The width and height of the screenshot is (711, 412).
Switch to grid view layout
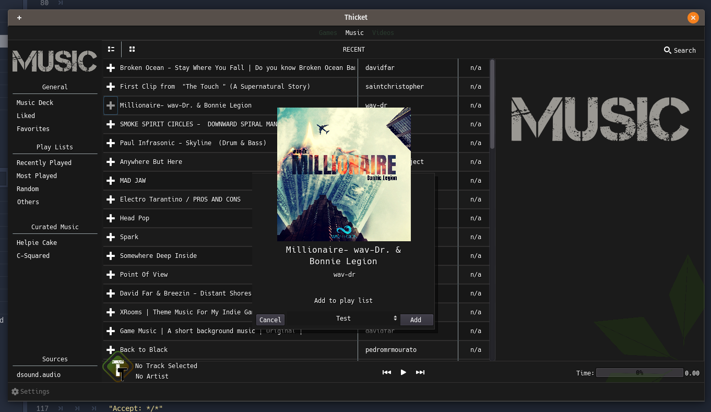tap(132, 49)
